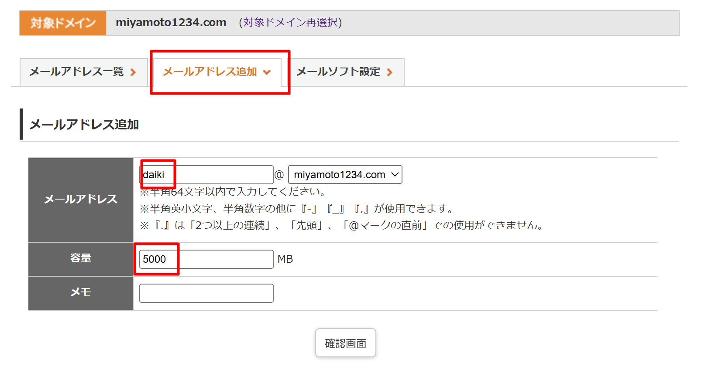Open the メールアドレス一覧 tab
Screen dimensions: 708x366
tap(77, 72)
